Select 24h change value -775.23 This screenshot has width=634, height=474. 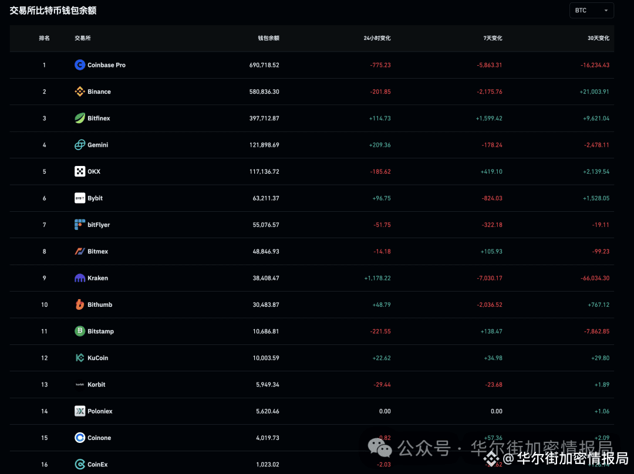coord(380,65)
